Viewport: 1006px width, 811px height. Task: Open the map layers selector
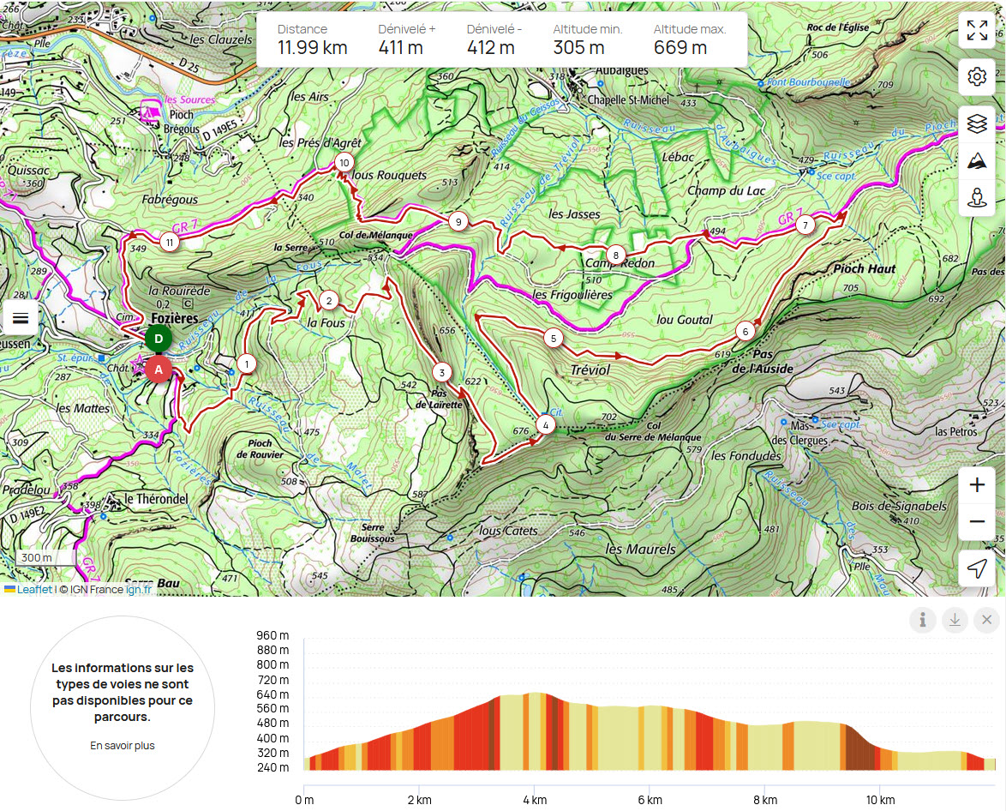click(x=977, y=124)
